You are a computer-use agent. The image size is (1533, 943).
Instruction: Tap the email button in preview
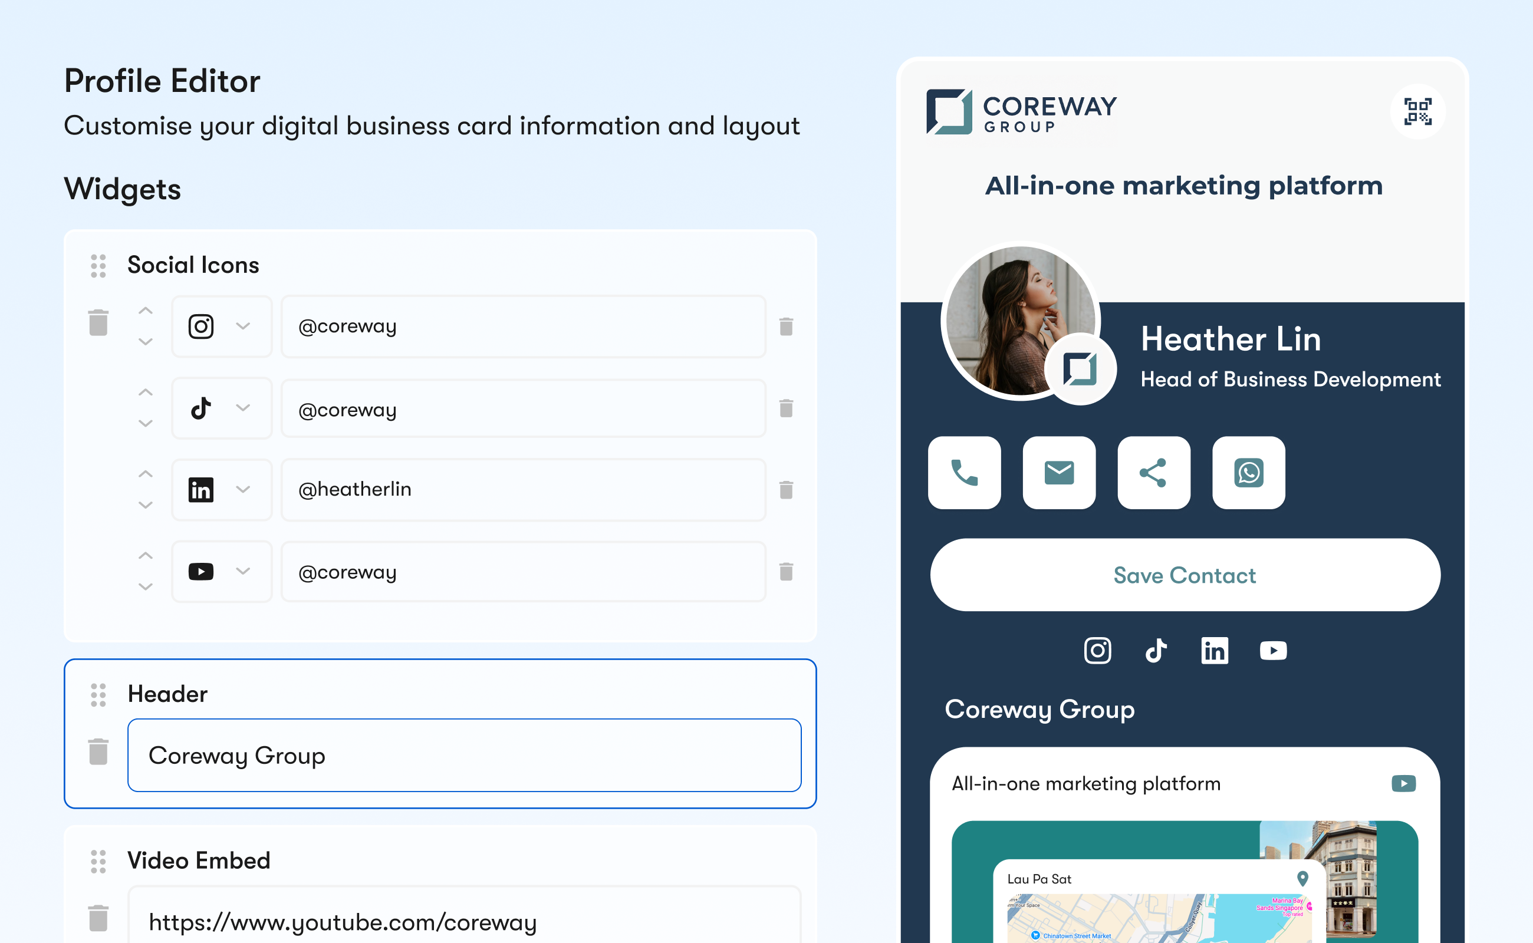point(1060,473)
